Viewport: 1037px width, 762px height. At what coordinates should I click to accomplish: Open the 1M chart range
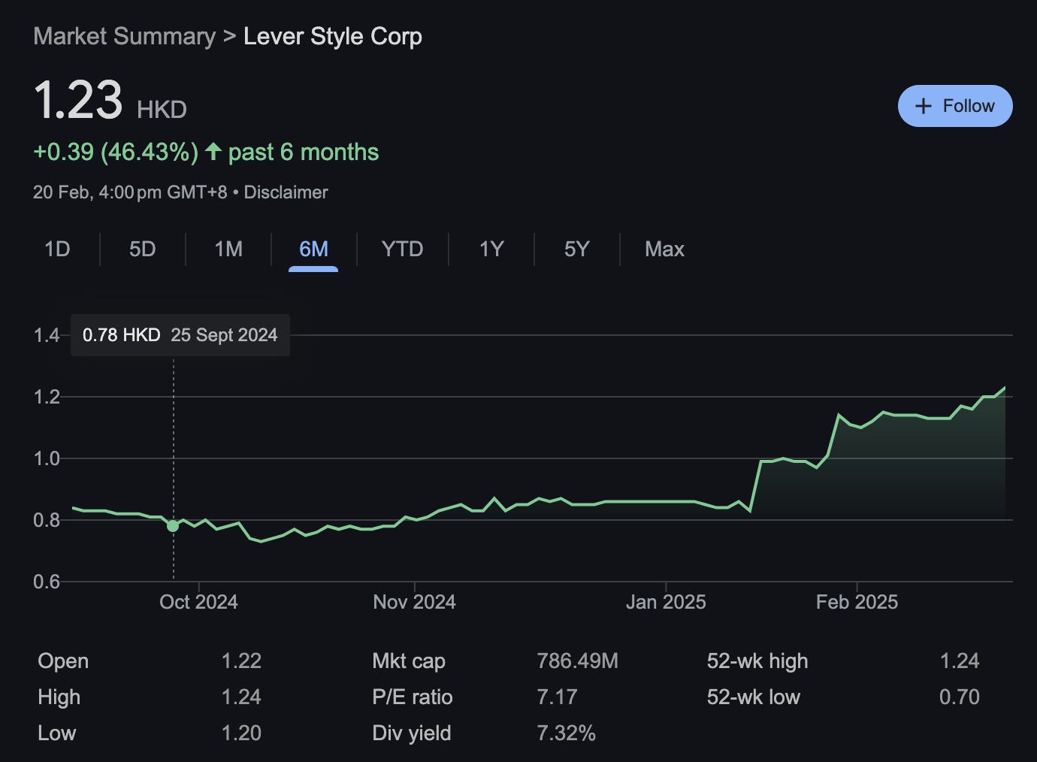228,249
